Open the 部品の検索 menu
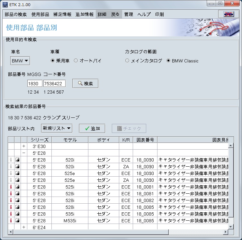 point(16,14)
